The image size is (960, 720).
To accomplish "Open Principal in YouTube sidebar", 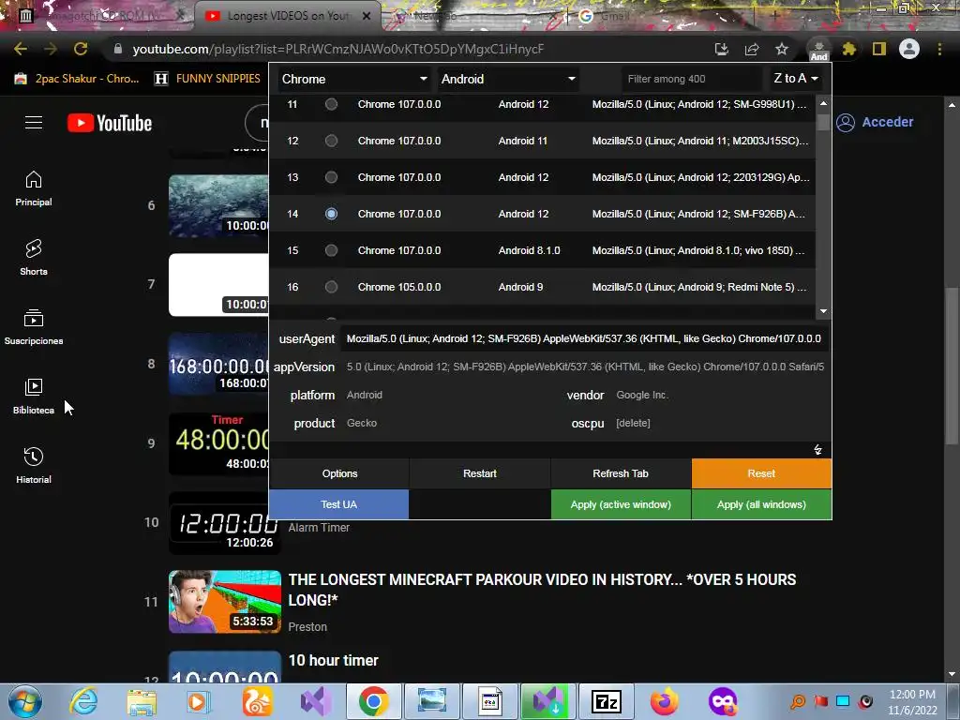I will pyautogui.click(x=34, y=188).
